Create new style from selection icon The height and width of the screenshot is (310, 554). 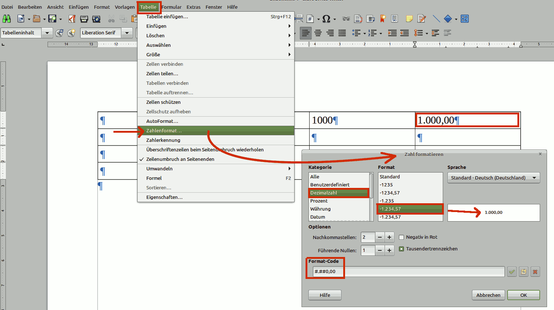coord(71,33)
